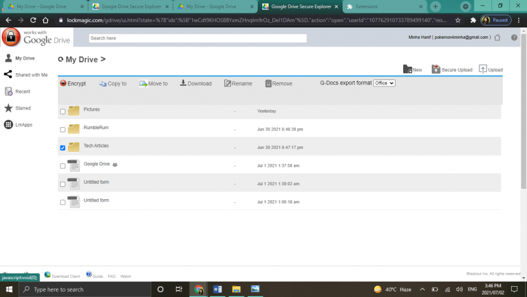Open the RumbleRum folder icon
Viewport: 527px width, 297px height.
(74, 128)
